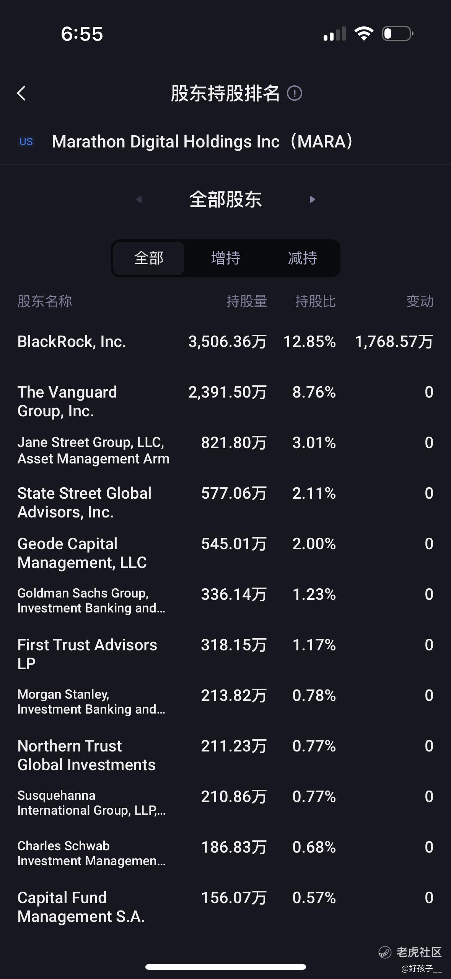Open the 全部股东 category selector

[x=225, y=199]
